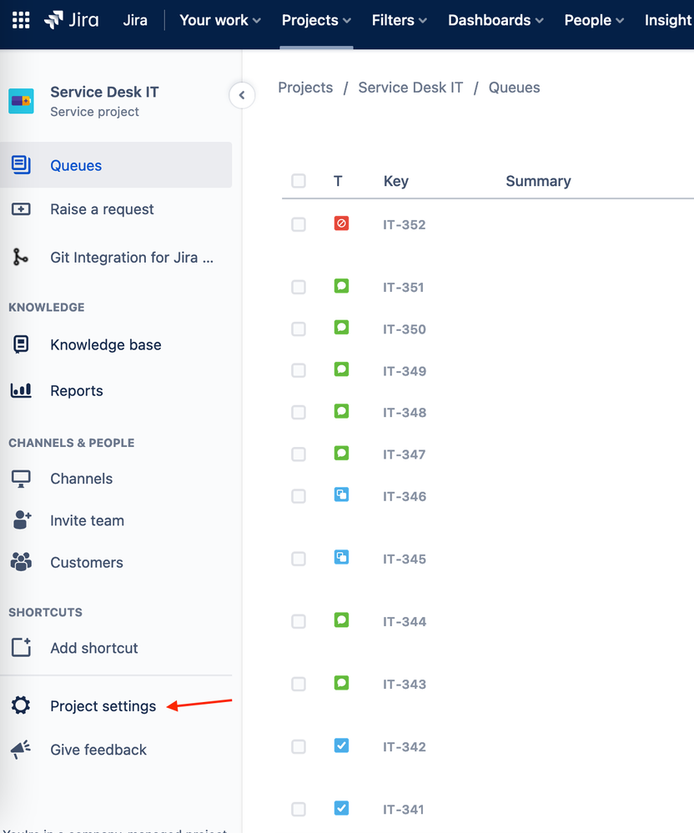694x833 pixels.
Task: Open the Projects dropdown menu
Action: click(x=316, y=20)
